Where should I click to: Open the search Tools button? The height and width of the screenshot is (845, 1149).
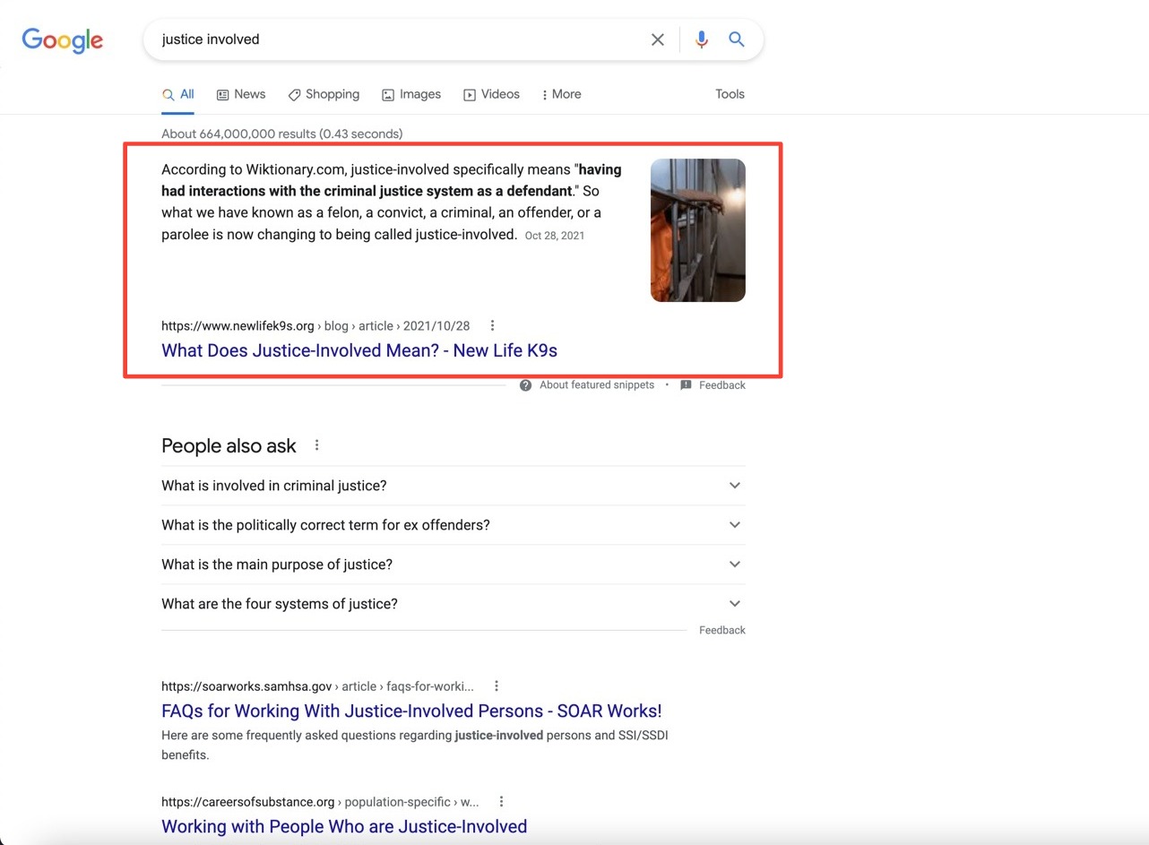[x=730, y=94]
